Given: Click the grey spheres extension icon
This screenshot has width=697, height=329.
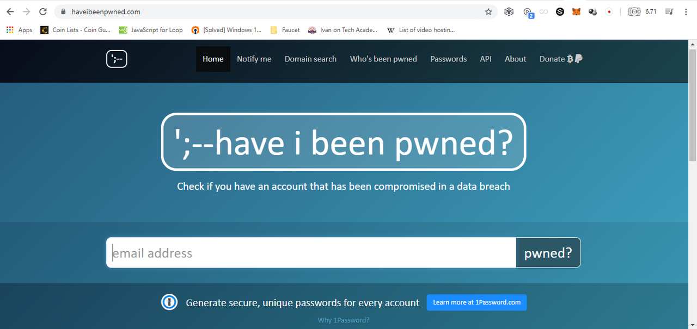Looking at the screenshot, I should click(x=593, y=11).
